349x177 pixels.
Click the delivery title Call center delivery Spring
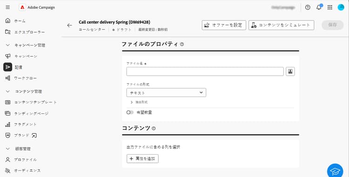click(114, 22)
